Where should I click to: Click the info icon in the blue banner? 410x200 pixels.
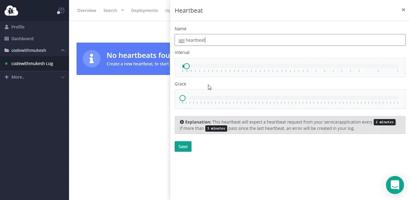point(92,59)
